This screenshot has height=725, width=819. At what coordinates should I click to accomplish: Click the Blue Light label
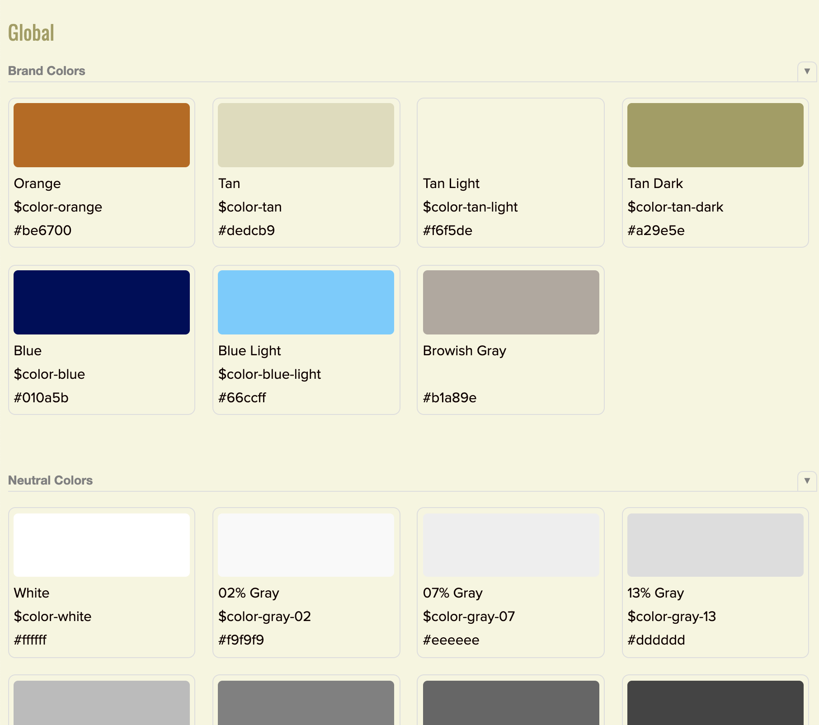click(249, 351)
